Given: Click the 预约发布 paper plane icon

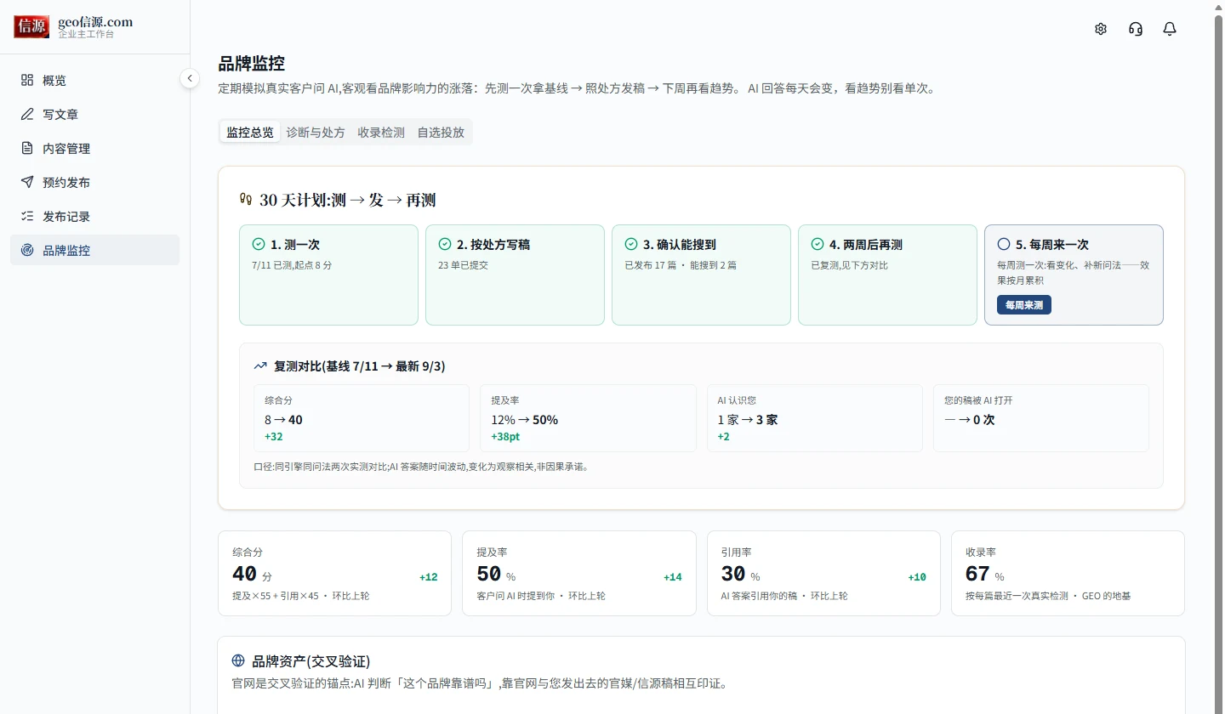Looking at the screenshot, I should 27,182.
